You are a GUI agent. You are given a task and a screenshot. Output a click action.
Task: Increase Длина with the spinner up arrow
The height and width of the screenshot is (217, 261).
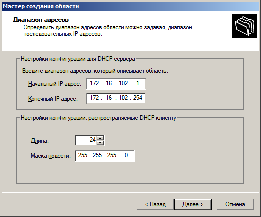click(100, 138)
